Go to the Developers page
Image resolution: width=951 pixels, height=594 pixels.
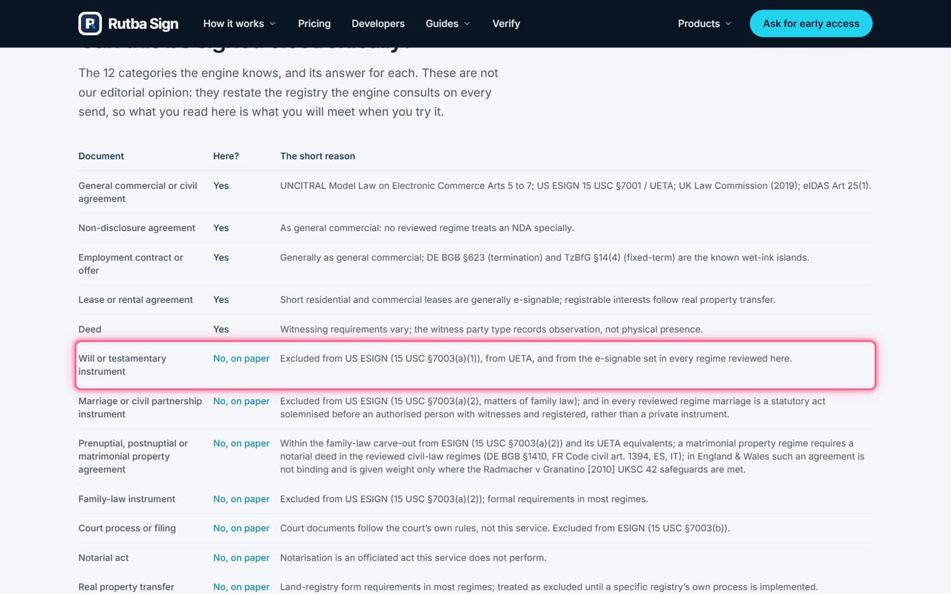pyautogui.click(x=378, y=24)
